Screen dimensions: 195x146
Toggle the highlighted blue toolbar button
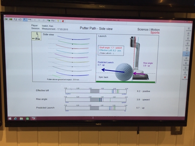point(25,20)
